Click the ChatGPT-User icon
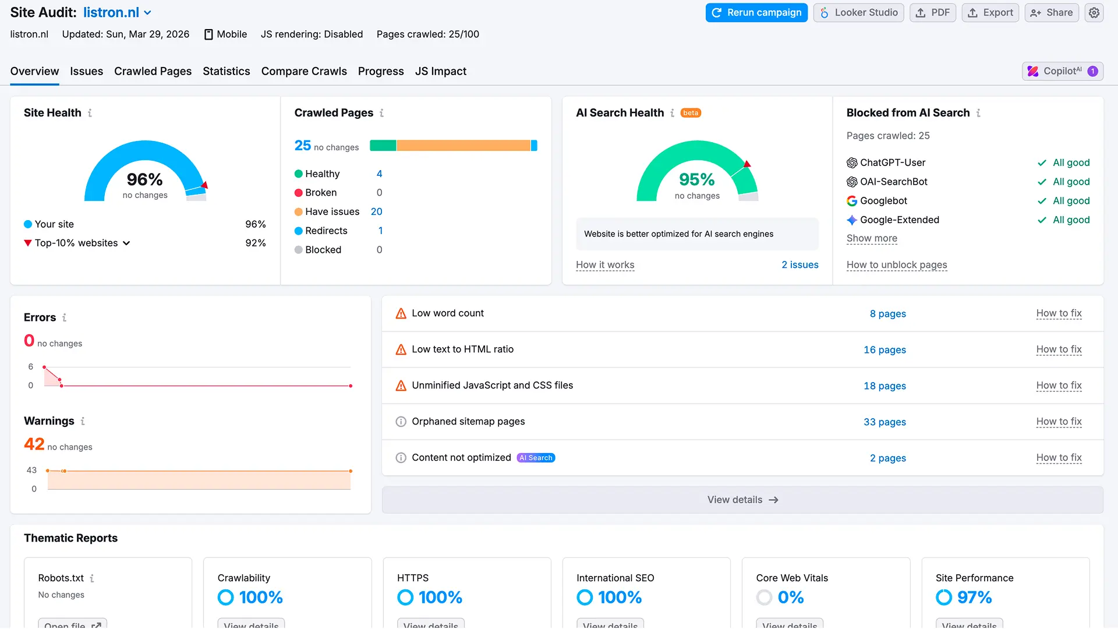This screenshot has height=629, width=1118. coord(852,162)
